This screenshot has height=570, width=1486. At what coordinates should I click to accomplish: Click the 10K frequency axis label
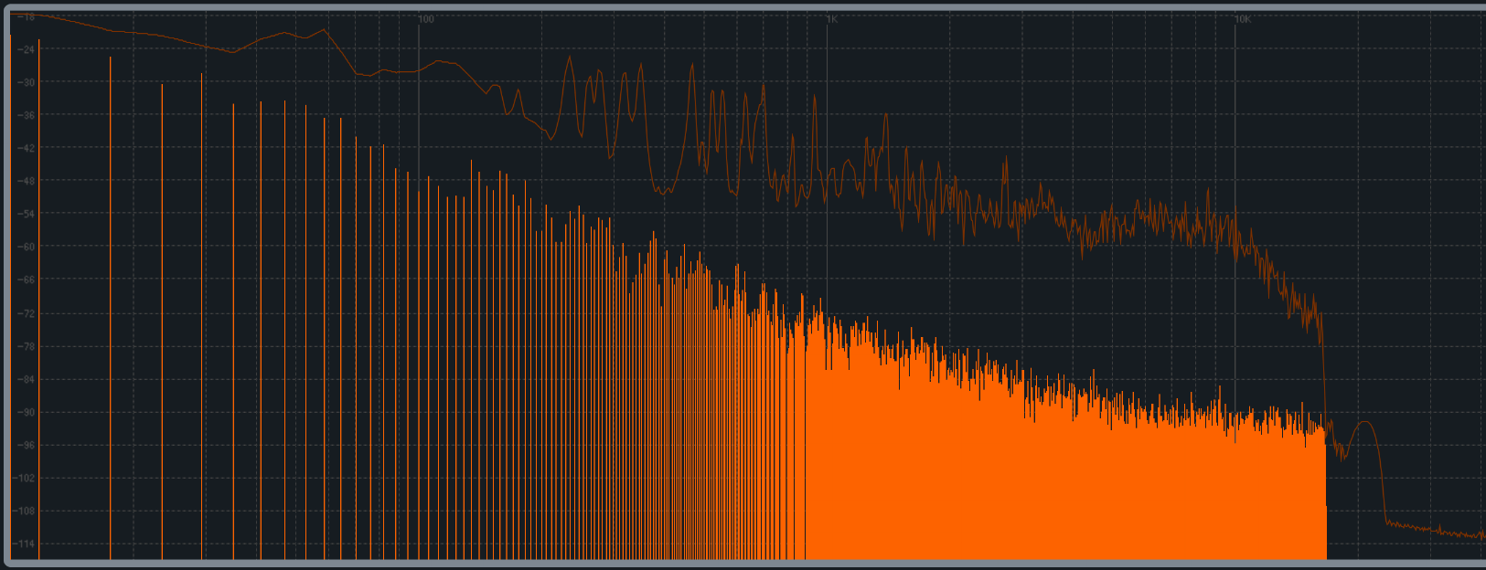coord(1243,19)
